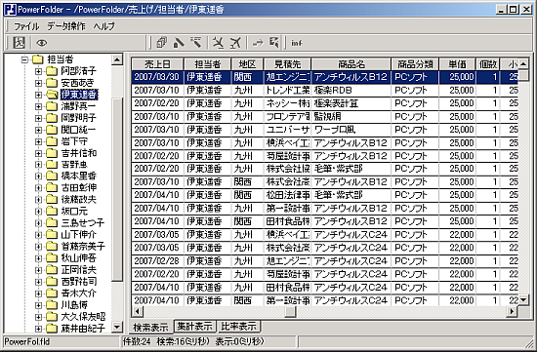
Task: Click folder icon next to 坂口元
Action: (x=52, y=212)
